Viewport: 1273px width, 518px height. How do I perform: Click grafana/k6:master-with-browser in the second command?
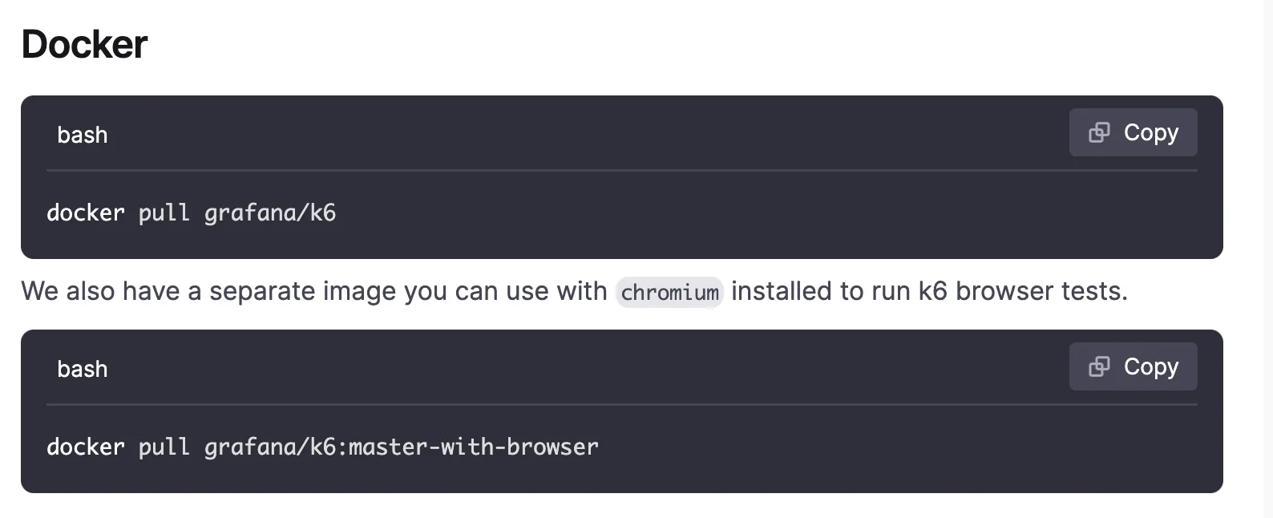(x=401, y=447)
